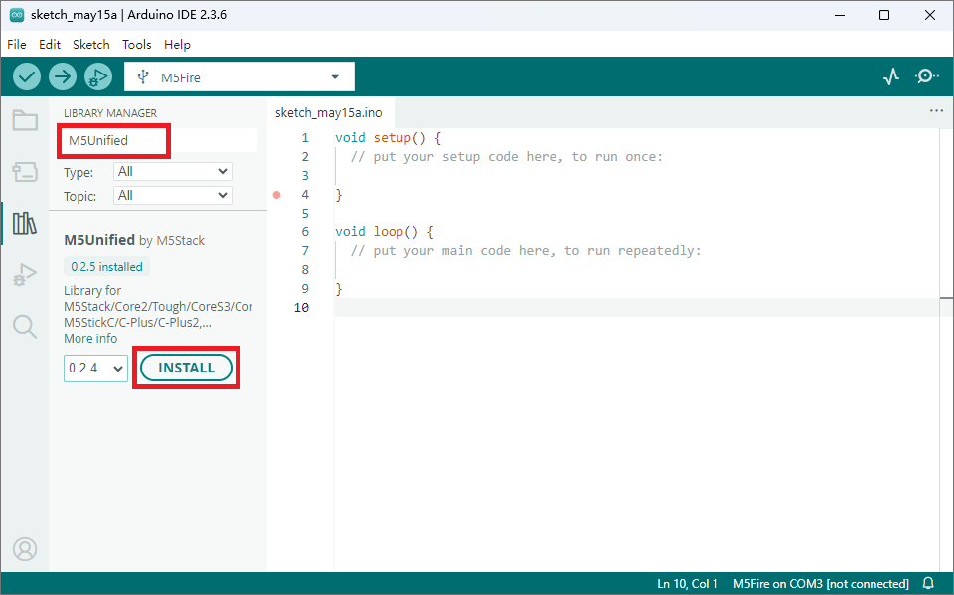Open the Debug sidebar panel

[x=25, y=275]
